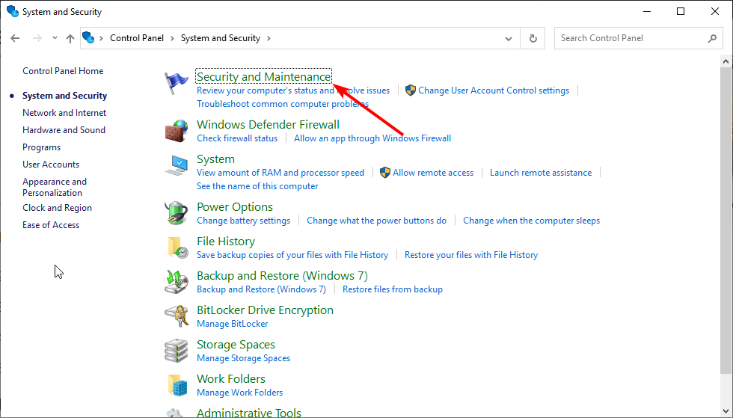Open the File History heading link
Viewport: 733px width, 418px height.
(226, 242)
